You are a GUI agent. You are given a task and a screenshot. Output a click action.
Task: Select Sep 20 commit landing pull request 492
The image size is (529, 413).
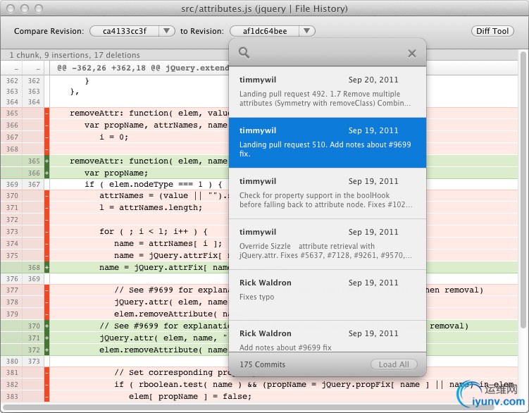click(328, 92)
